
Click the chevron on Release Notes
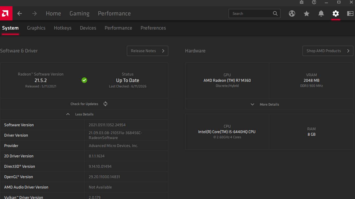(163, 51)
